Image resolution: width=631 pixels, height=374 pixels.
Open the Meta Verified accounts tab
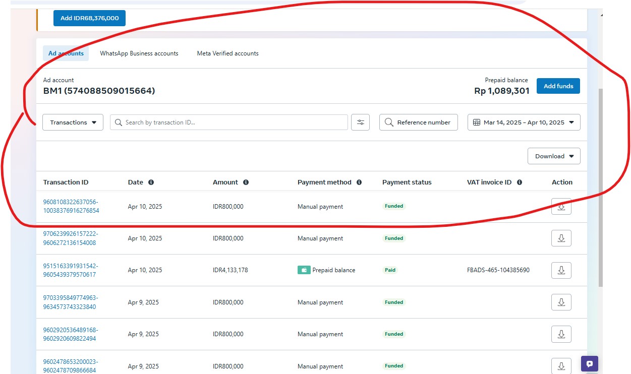227,53
